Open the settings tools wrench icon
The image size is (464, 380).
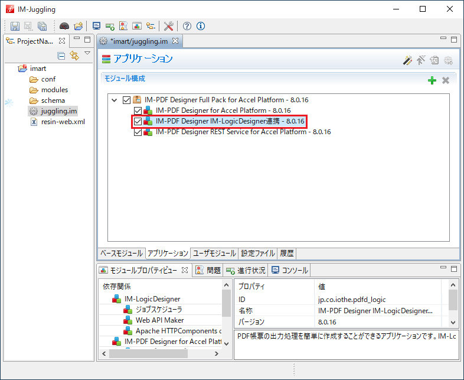tap(169, 26)
